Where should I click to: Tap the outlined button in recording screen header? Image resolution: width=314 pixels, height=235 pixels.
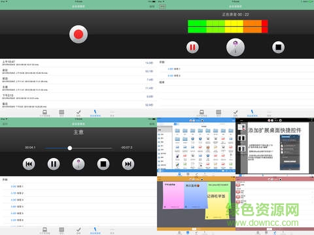click(x=162, y=7)
